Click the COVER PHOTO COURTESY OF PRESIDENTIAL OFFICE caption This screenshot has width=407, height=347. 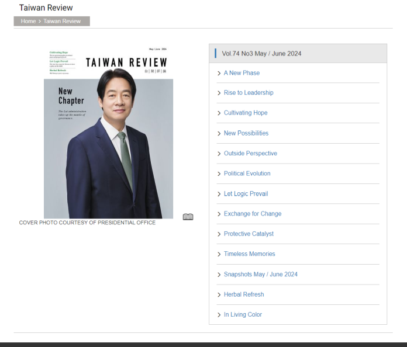[87, 223]
